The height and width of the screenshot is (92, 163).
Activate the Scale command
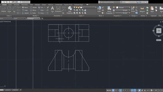[x=33, y=13]
